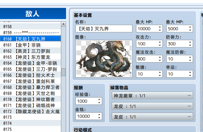Select enemy 0165 【龙使徒】三刀·罗刹
The image size is (203, 132).
click(x=30, y=69)
